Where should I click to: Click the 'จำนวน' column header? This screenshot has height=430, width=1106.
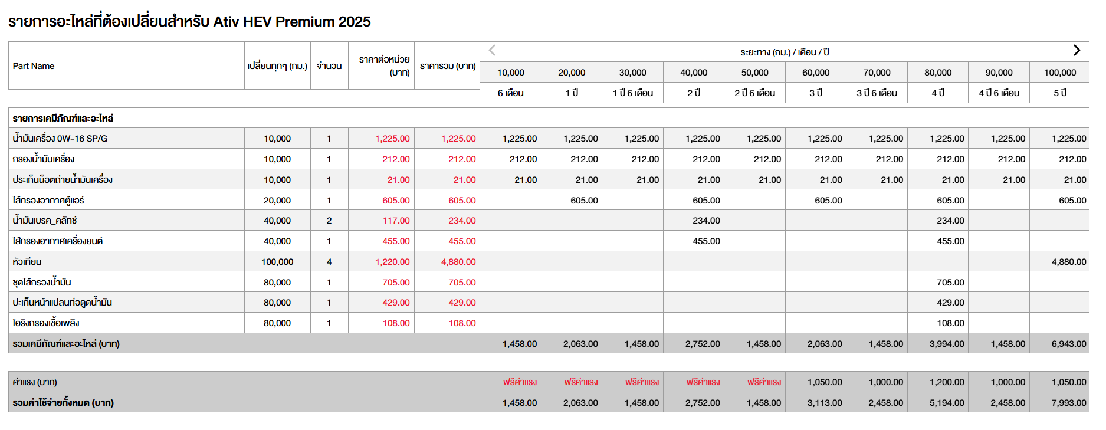(329, 66)
